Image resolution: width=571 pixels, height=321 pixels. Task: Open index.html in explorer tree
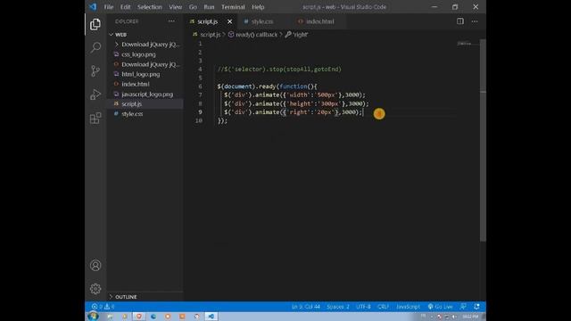pyautogui.click(x=136, y=84)
